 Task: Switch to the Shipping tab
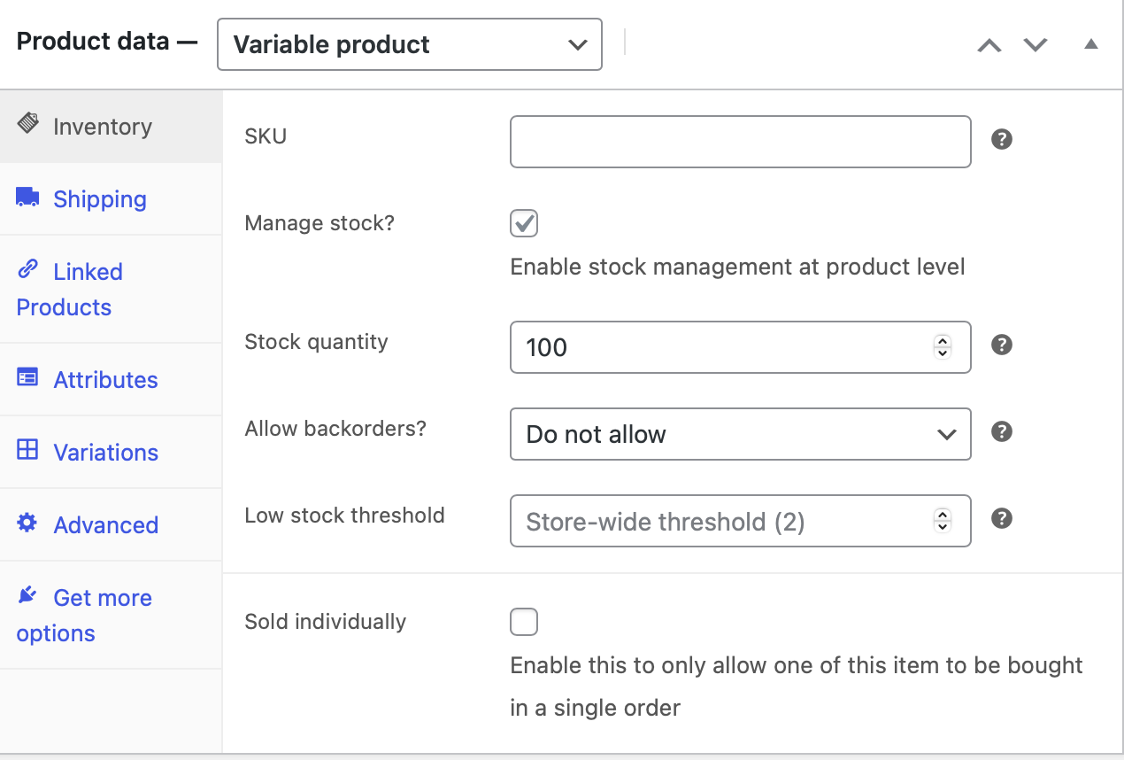click(111, 199)
